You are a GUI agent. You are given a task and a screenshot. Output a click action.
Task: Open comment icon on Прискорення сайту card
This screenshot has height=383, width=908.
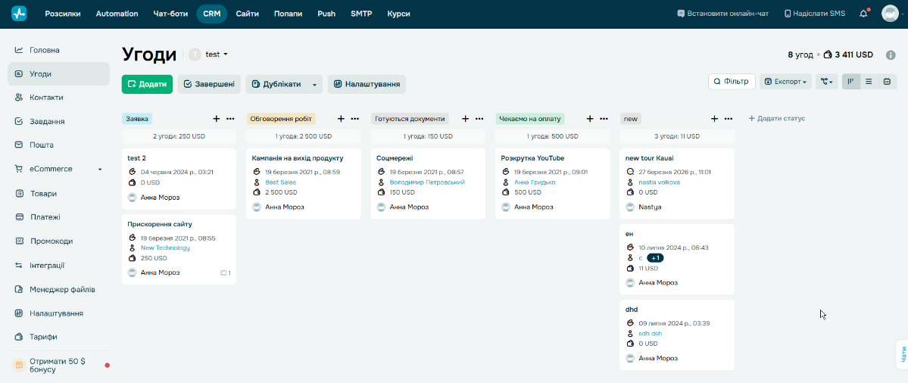pyautogui.click(x=225, y=273)
